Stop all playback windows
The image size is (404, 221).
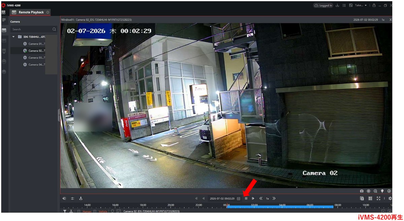[362, 198]
